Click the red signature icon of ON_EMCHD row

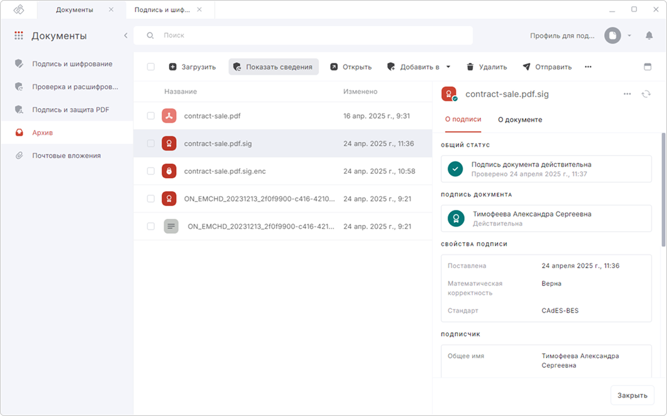(x=169, y=199)
